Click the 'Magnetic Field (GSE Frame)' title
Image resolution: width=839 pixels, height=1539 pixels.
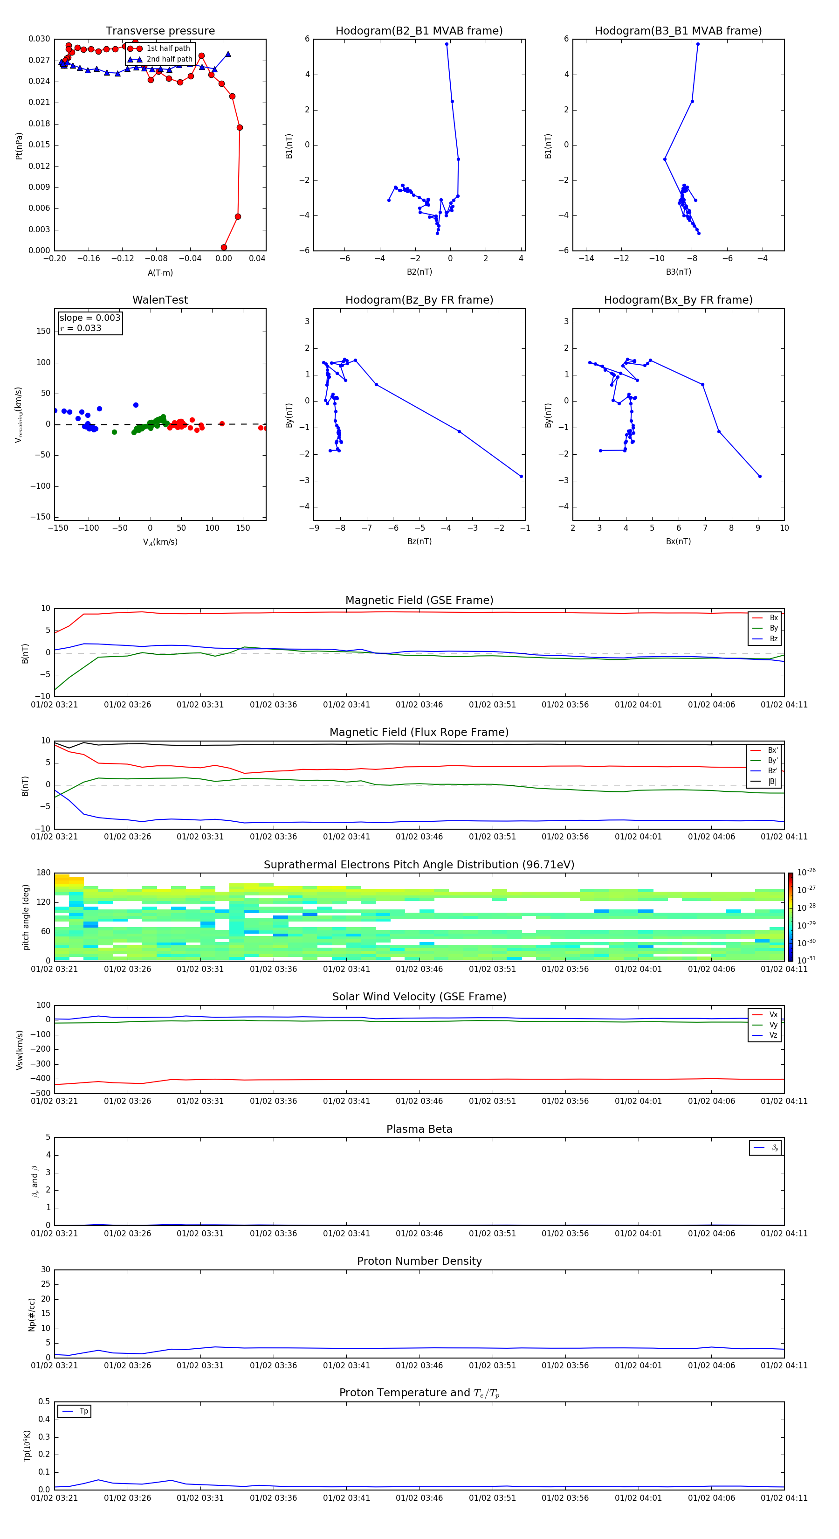pos(419,600)
